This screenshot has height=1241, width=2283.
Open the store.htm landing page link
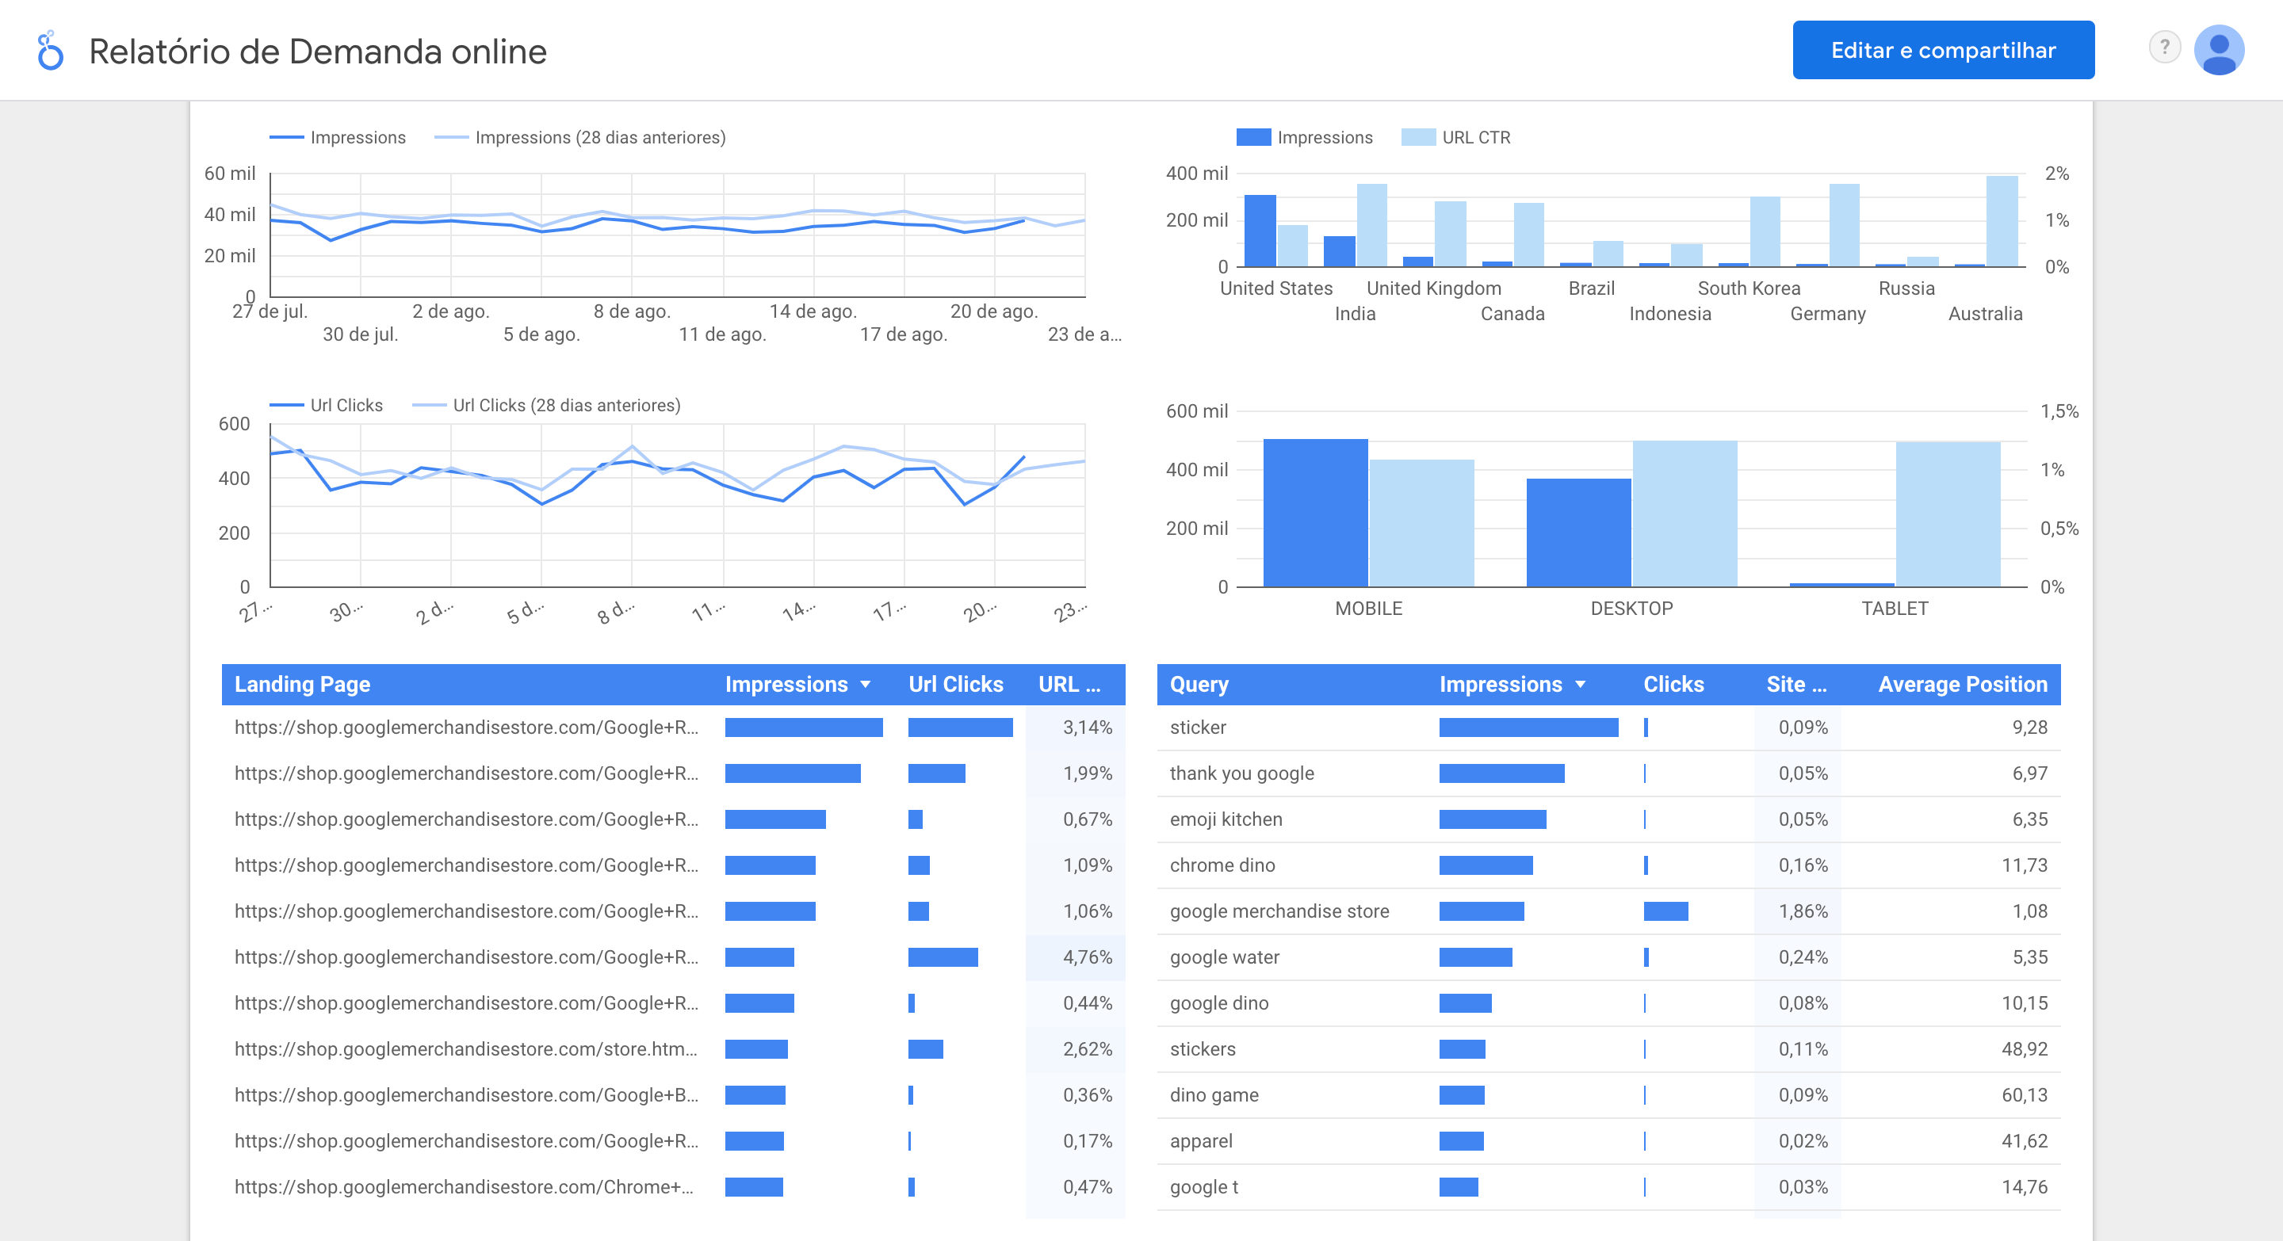[465, 1048]
